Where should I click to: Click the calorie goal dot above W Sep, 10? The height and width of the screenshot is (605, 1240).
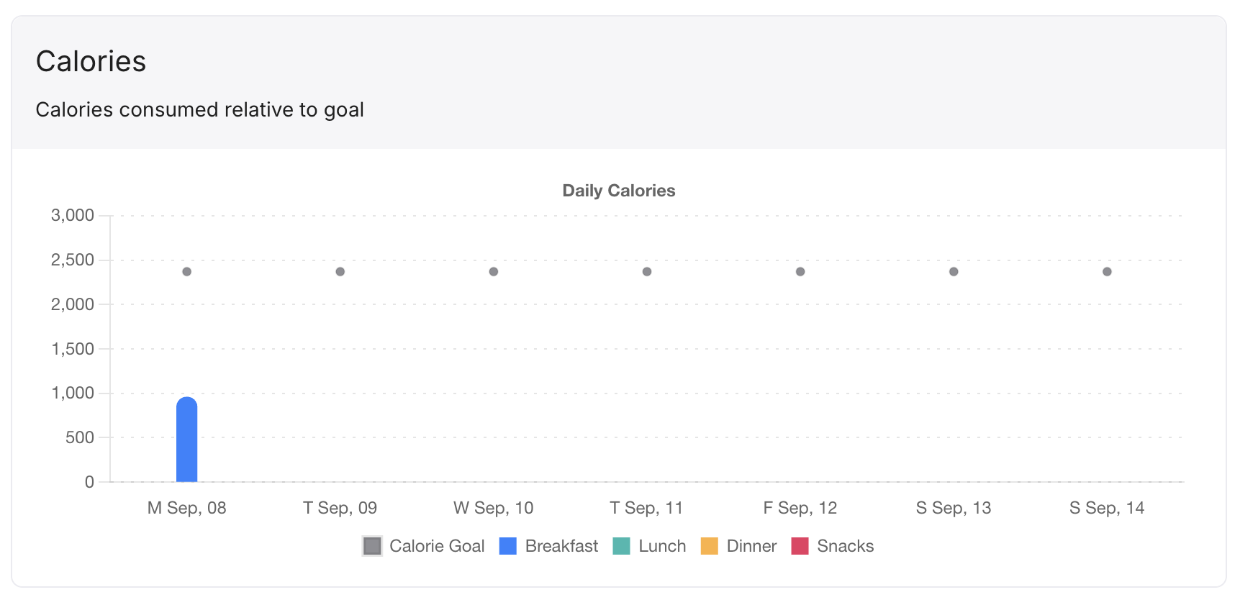[494, 272]
